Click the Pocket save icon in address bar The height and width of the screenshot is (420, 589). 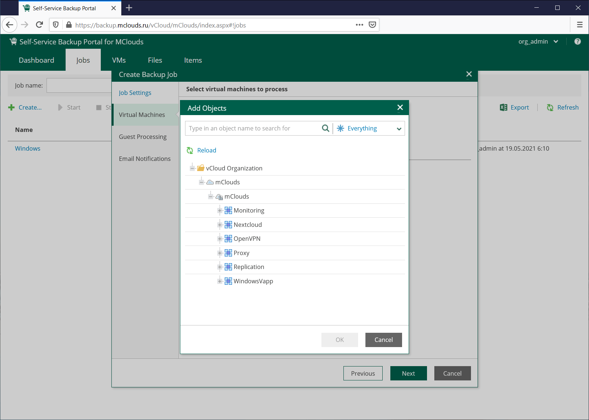[372, 25]
